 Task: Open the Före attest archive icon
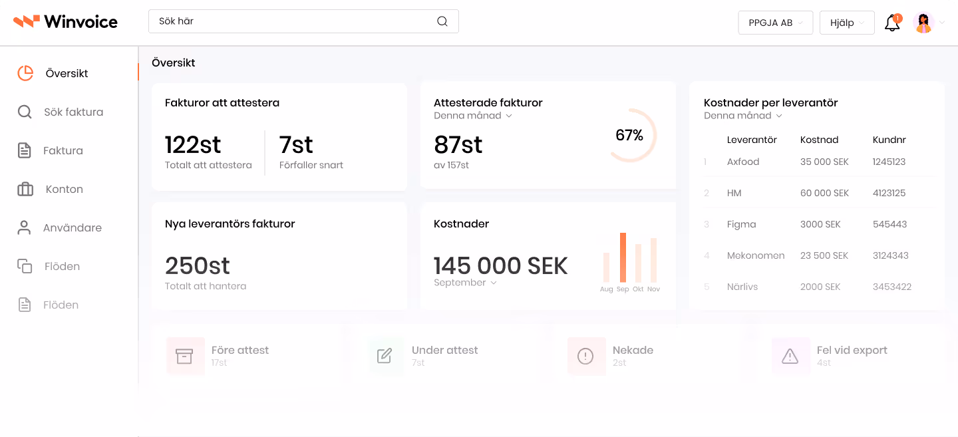185,356
